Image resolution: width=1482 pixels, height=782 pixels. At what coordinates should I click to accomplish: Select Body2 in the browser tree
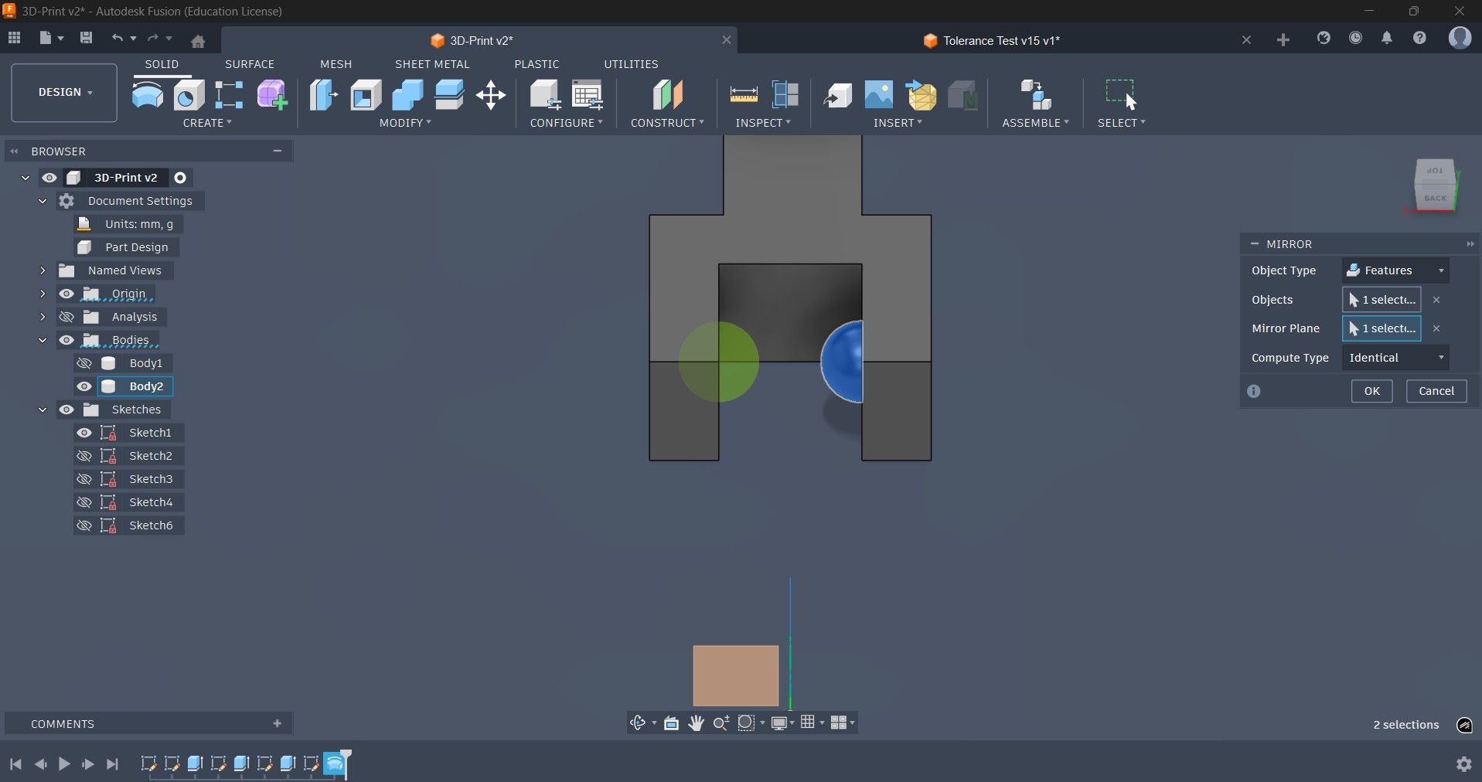tap(146, 386)
